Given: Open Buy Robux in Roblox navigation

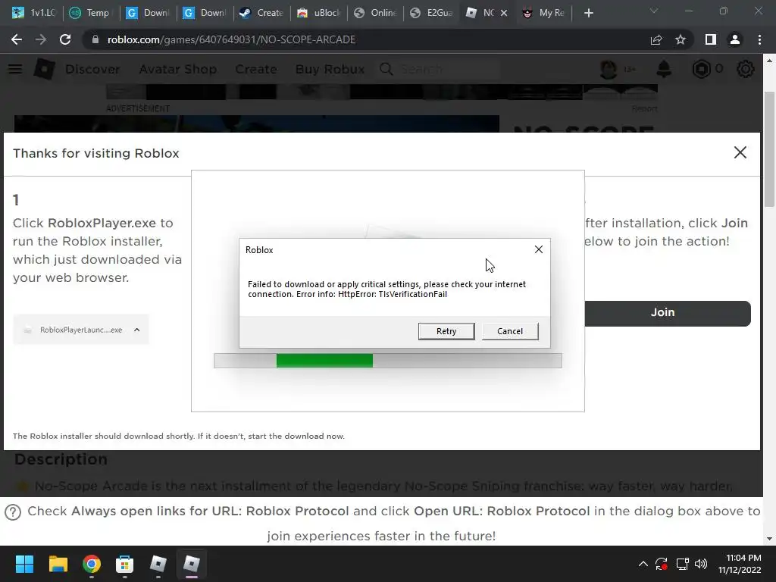Looking at the screenshot, I should point(330,69).
